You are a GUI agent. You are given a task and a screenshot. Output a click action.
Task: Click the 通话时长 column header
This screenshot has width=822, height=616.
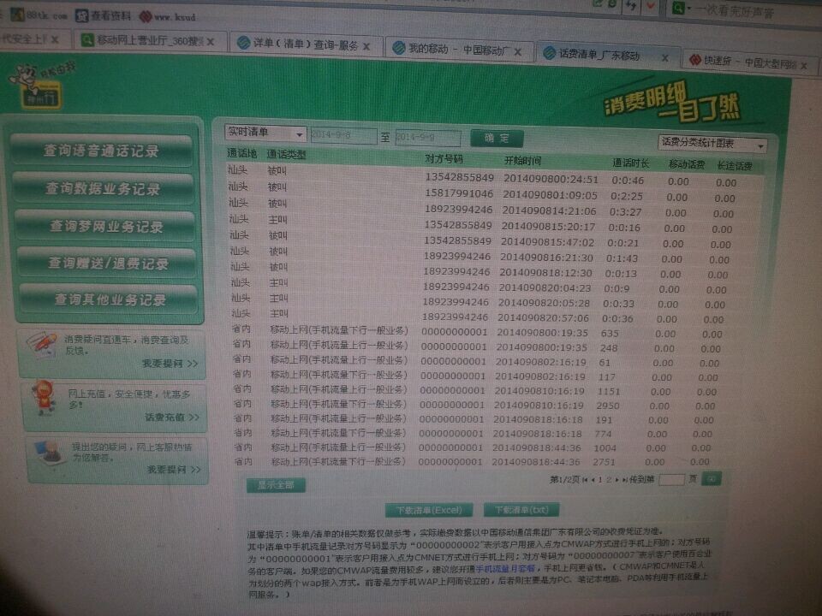coord(631,163)
